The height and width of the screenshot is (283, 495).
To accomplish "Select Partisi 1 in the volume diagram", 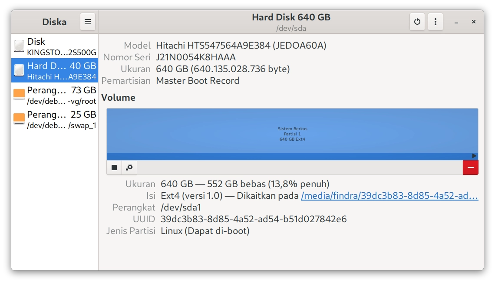I will click(x=293, y=130).
